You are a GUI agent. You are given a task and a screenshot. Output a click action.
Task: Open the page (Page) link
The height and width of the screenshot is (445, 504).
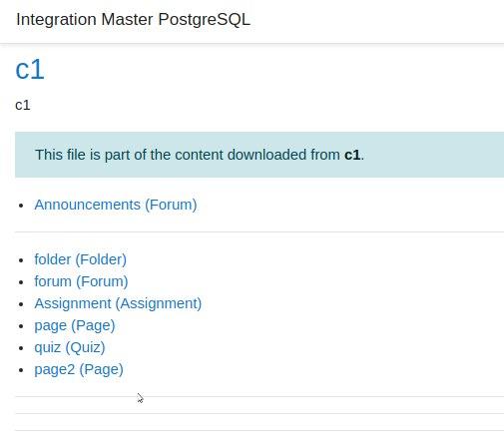(x=75, y=325)
